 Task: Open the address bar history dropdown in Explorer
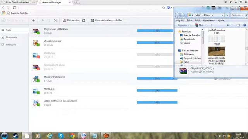coord(222,15)
